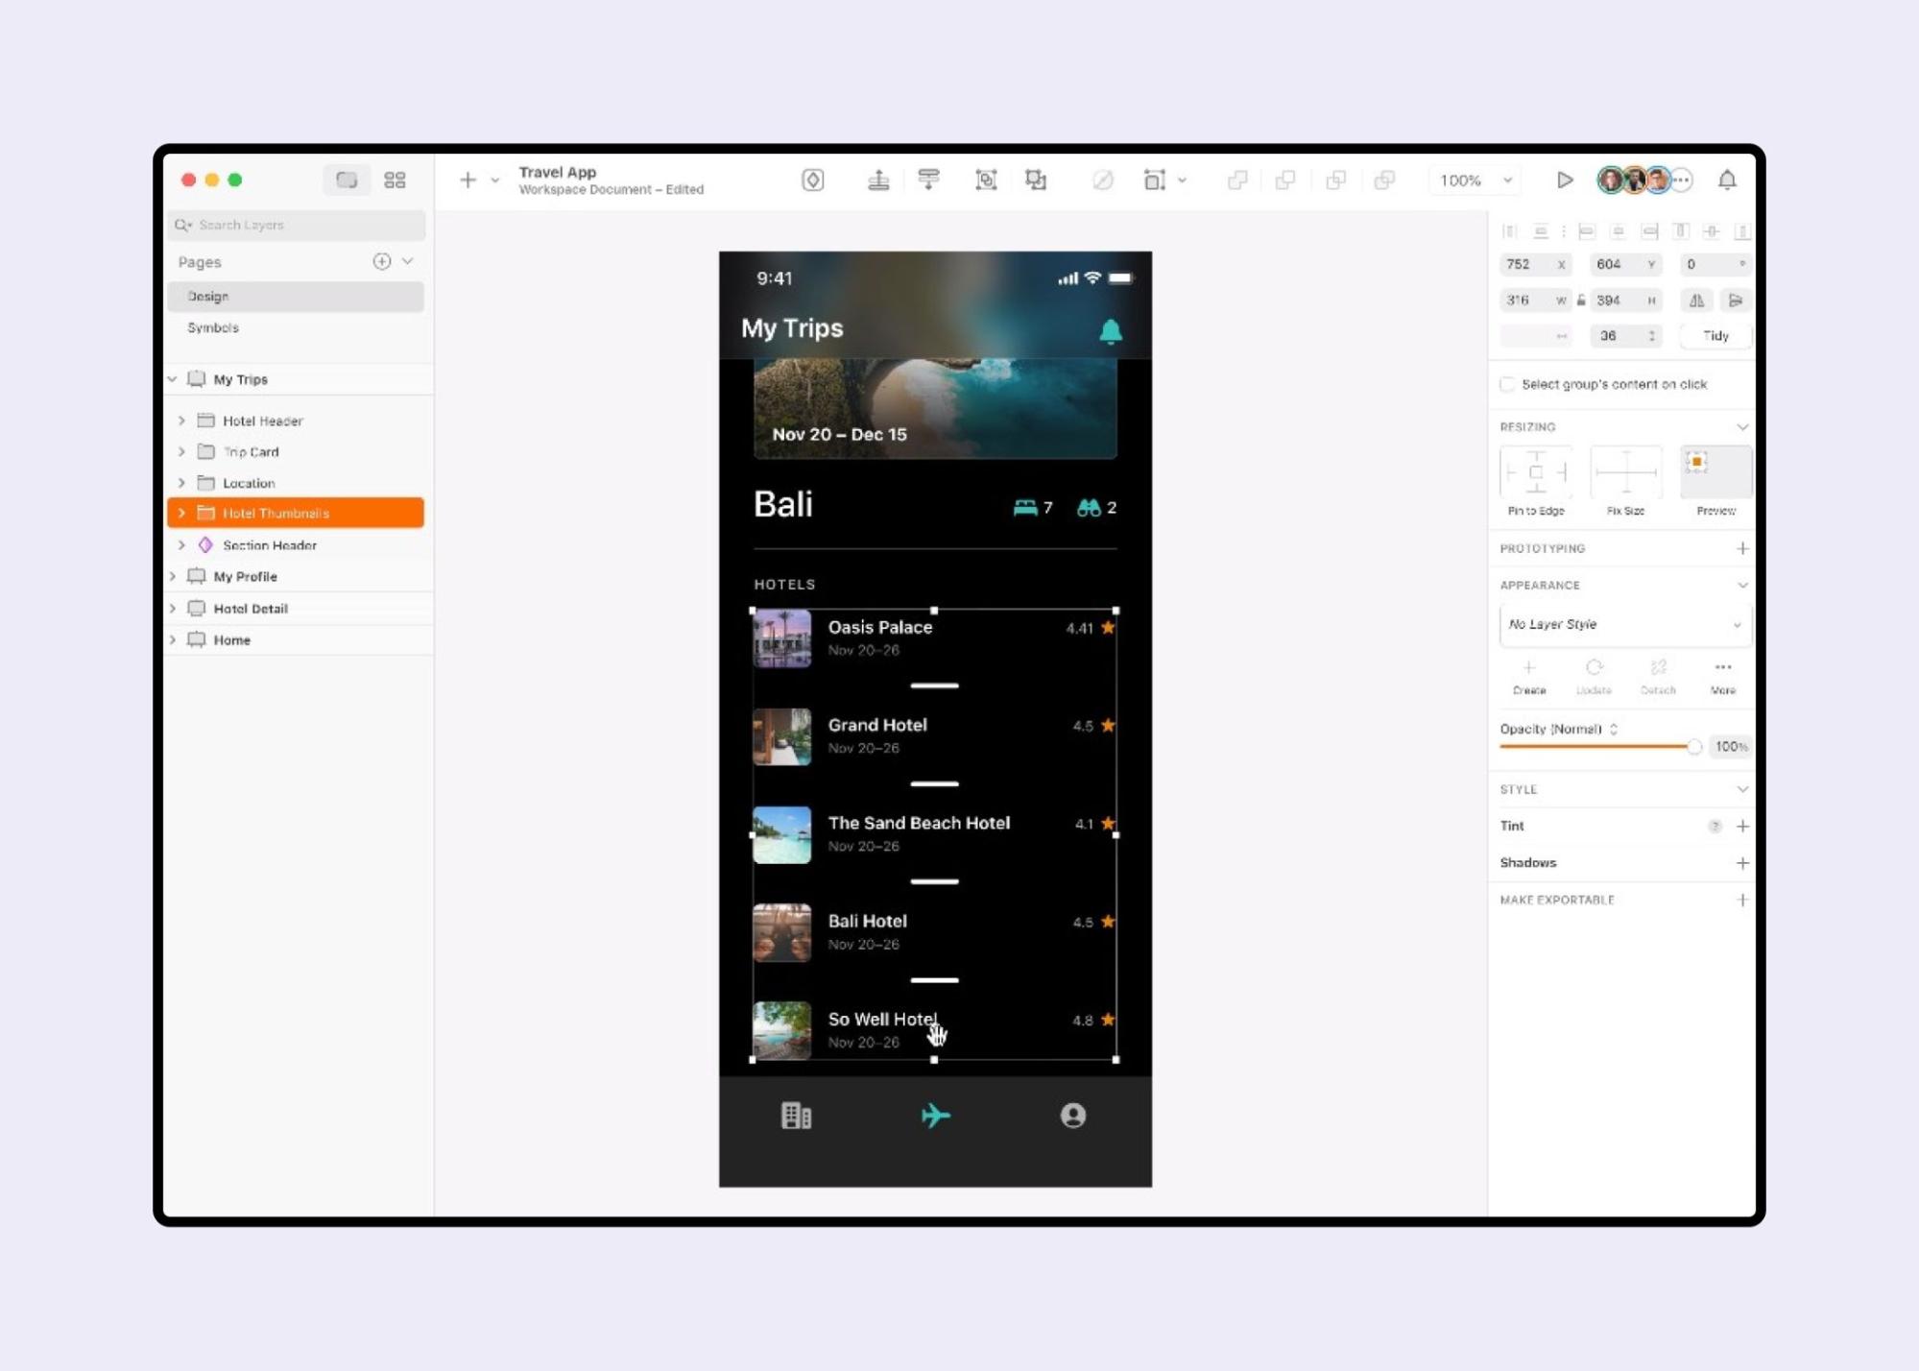
Task: Ungroup the selection using toolbar icon
Action: (x=1036, y=180)
